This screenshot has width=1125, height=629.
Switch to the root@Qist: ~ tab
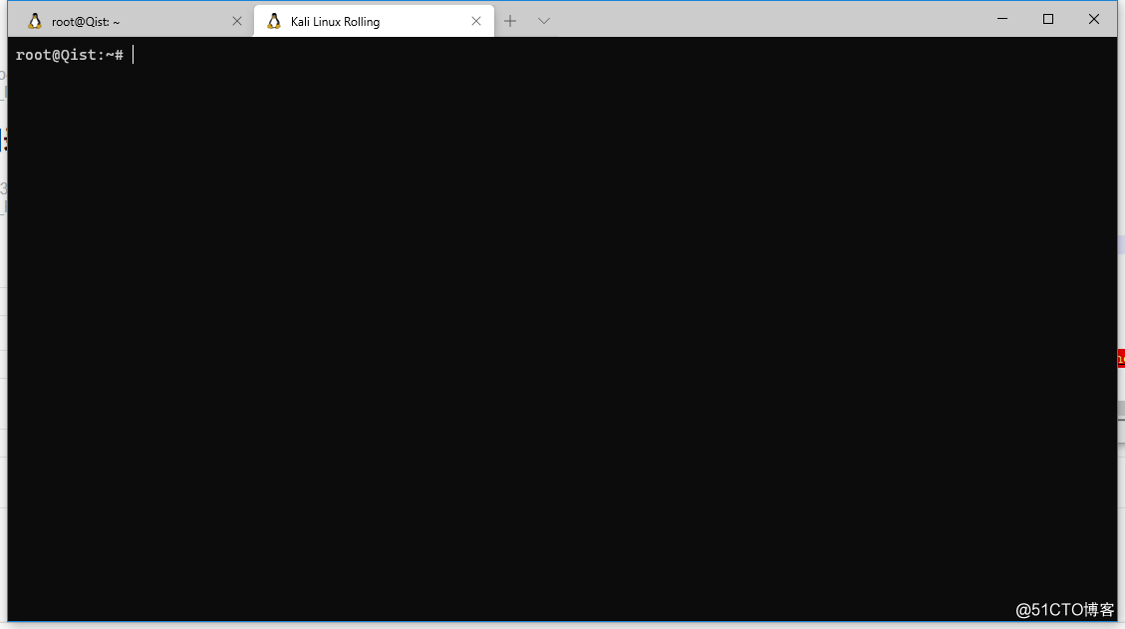[x=133, y=22]
